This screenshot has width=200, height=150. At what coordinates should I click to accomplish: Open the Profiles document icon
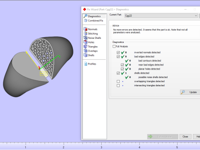tap(86, 64)
